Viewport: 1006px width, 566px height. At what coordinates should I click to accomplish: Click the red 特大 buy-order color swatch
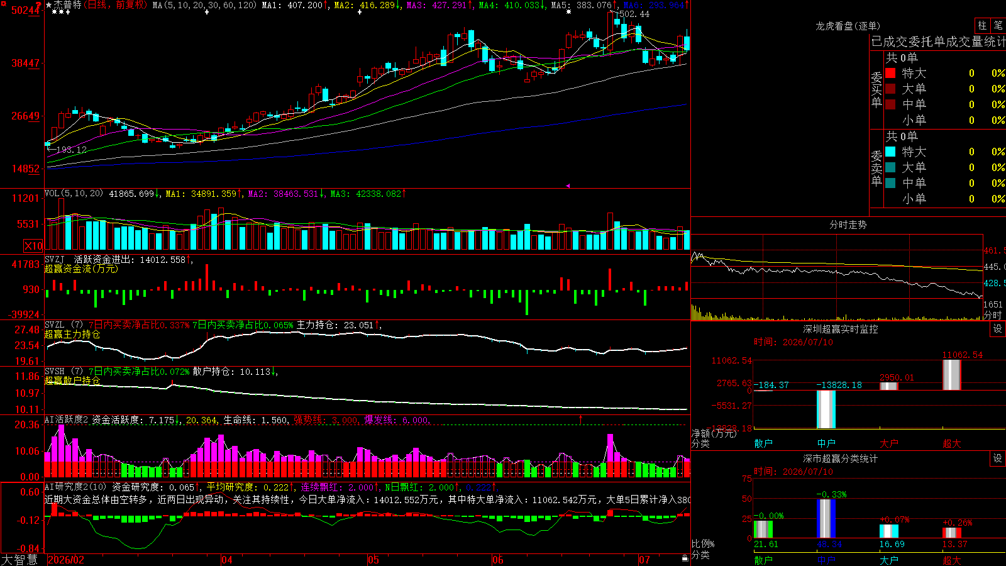(890, 73)
